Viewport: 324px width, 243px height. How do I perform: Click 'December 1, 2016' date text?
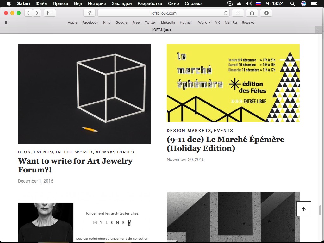point(35,181)
